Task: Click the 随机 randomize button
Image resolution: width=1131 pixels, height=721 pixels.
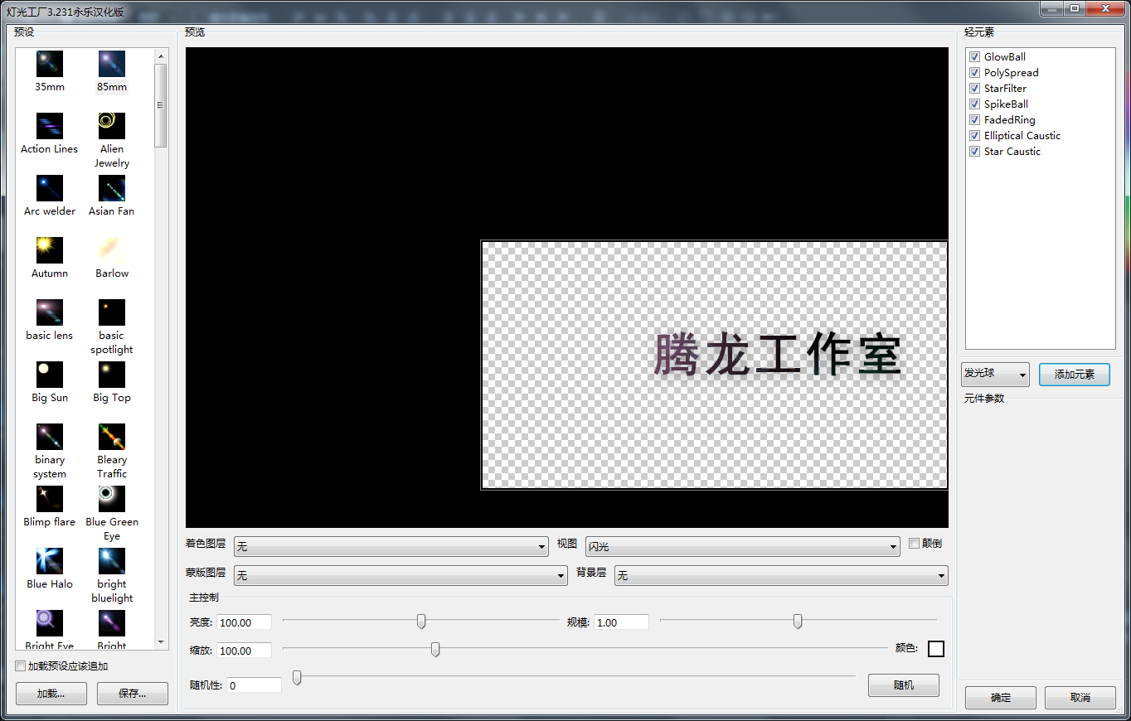Action: [903, 685]
